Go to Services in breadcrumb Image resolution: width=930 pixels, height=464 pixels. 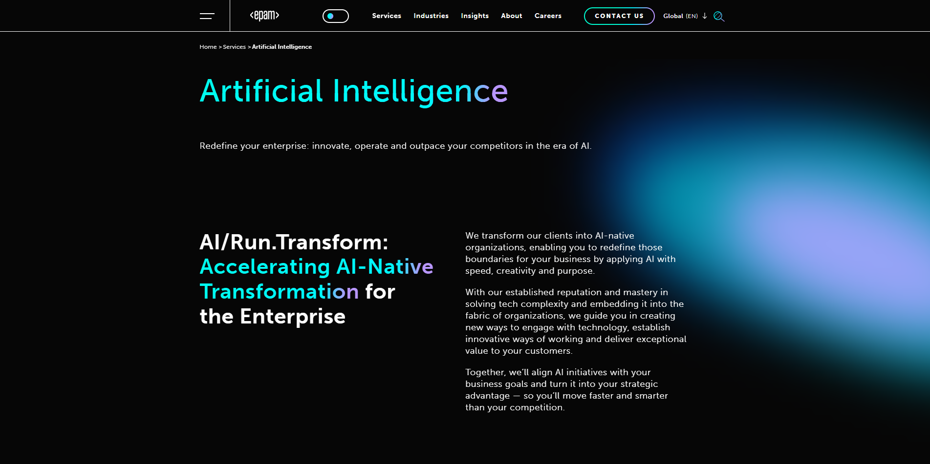click(x=234, y=47)
